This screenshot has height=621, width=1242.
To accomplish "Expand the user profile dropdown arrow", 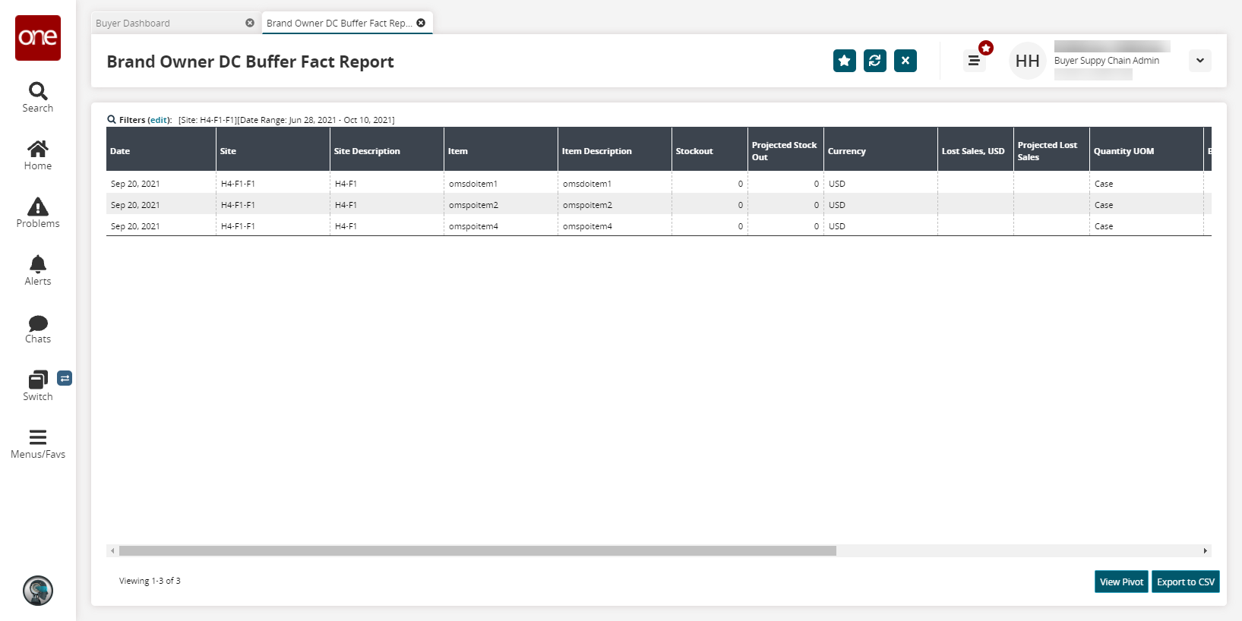I will (1199, 61).
